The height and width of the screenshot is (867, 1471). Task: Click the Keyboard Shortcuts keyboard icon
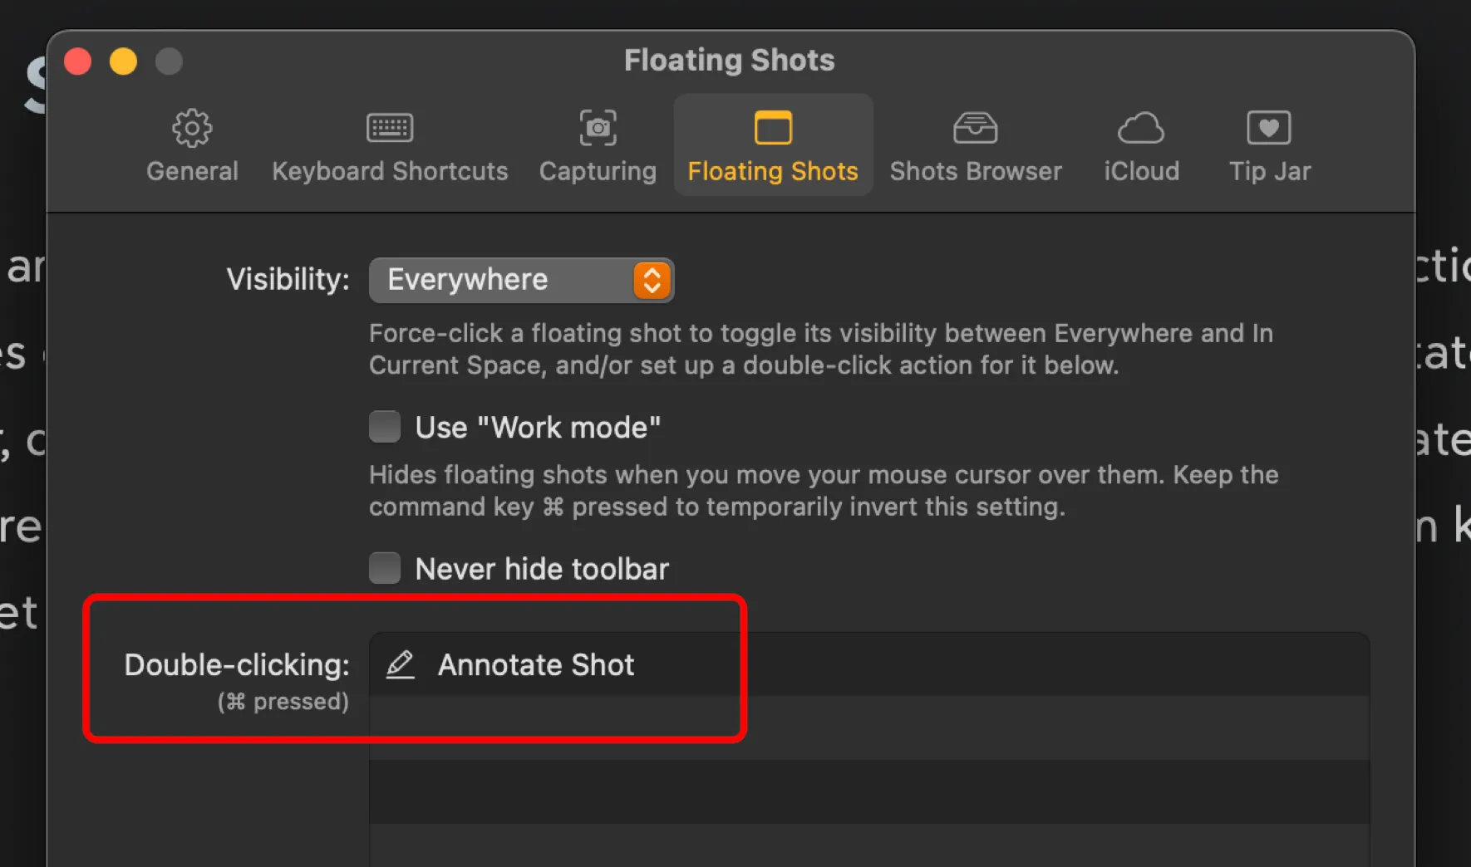pyautogui.click(x=389, y=127)
